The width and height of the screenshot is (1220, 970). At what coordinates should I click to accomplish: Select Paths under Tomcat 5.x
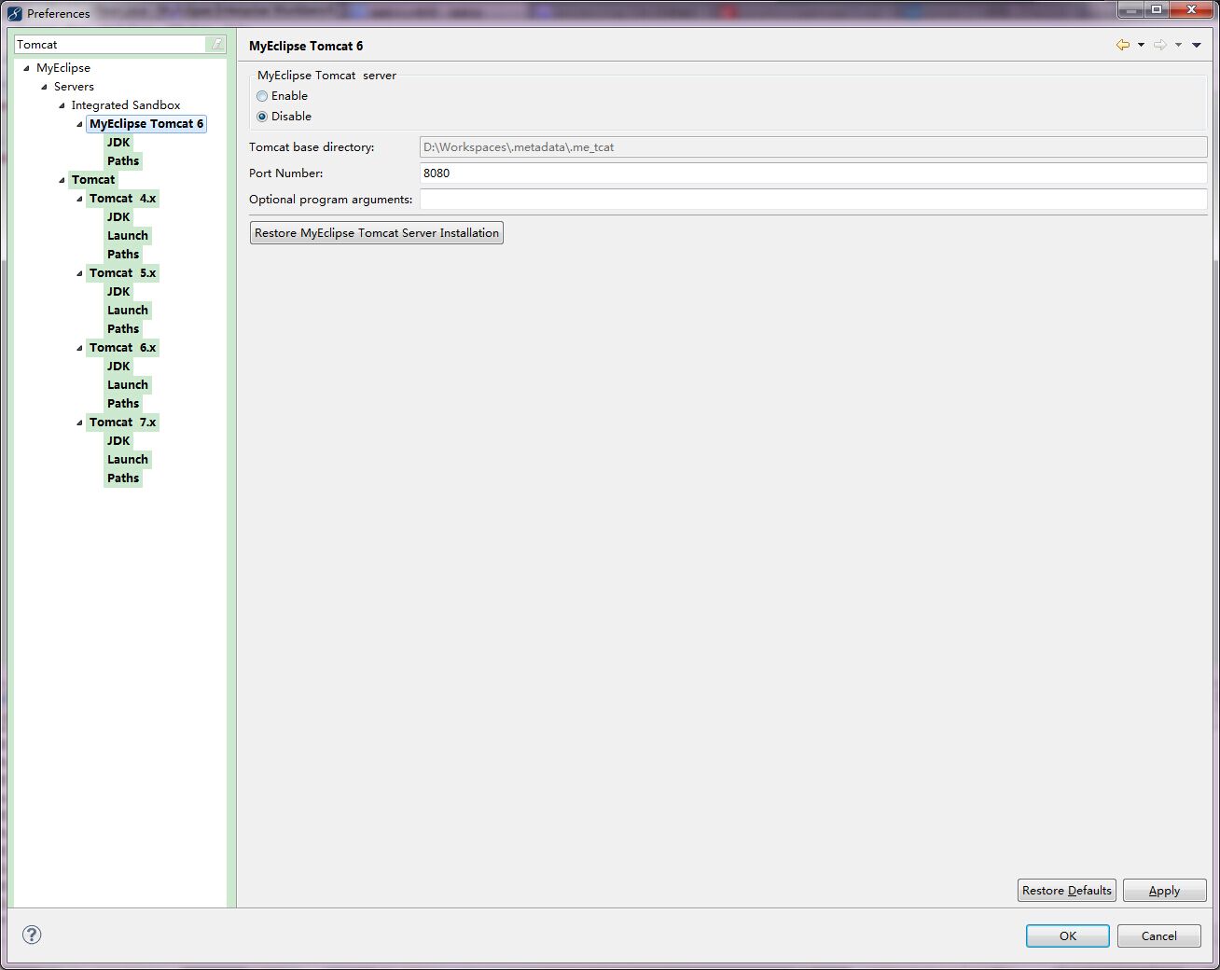(x=123, y=328)
